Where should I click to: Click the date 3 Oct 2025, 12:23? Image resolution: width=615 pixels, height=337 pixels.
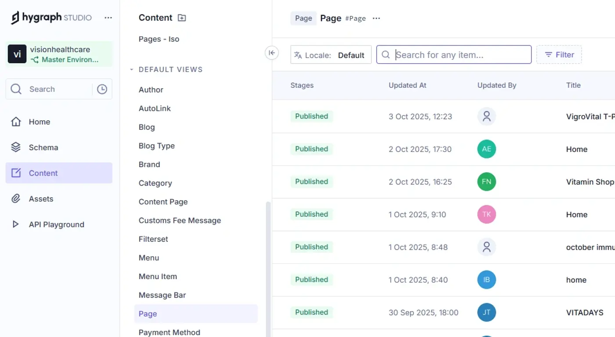[420, 117]
